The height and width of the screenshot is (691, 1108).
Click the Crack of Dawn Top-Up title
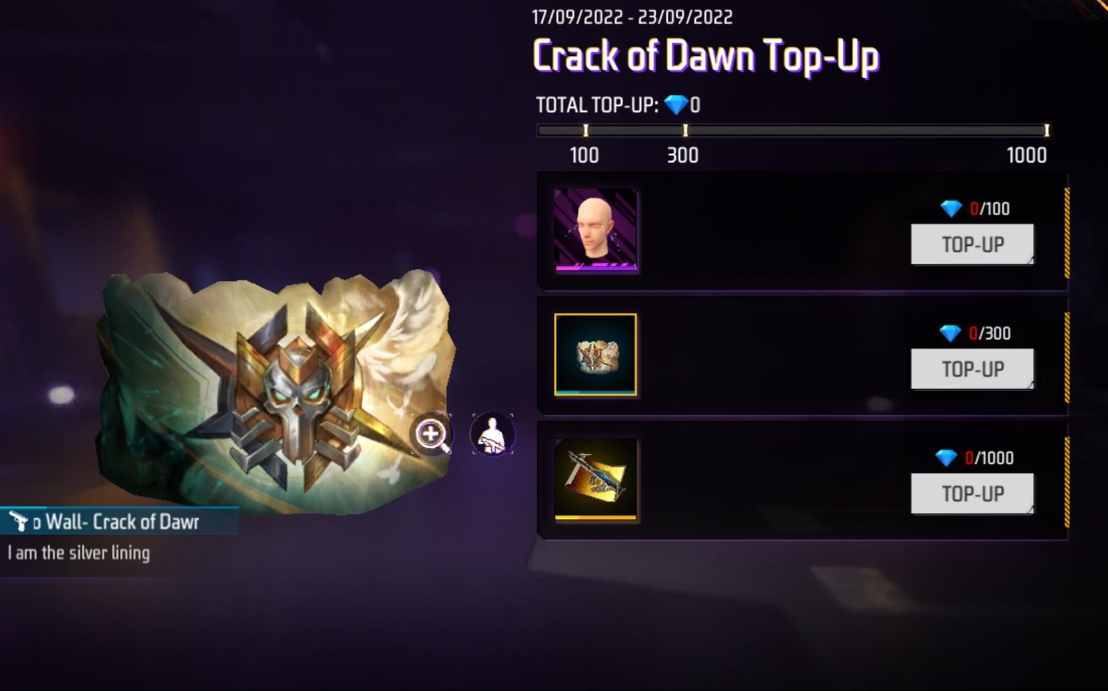tap(706, 56)
